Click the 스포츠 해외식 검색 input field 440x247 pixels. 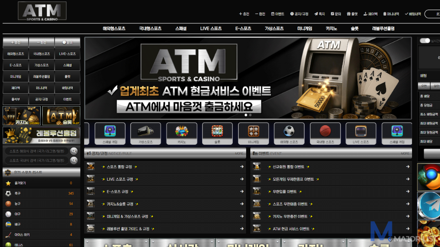click(x=37, y=151)
